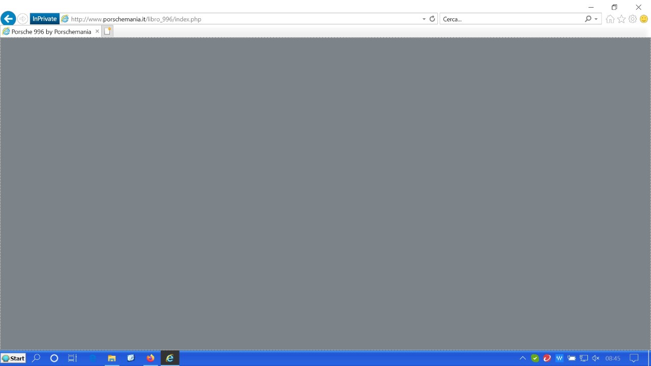Viewport: 651px width, 366px height.
Task: Open Task View from the taskbar
Action: point(72,358)
